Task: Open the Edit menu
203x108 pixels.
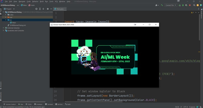Action: click(11, 2)
